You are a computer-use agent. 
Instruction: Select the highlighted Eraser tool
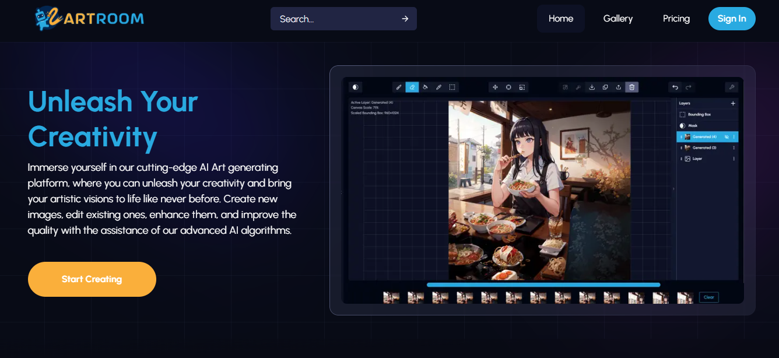(x=412, y=87)
